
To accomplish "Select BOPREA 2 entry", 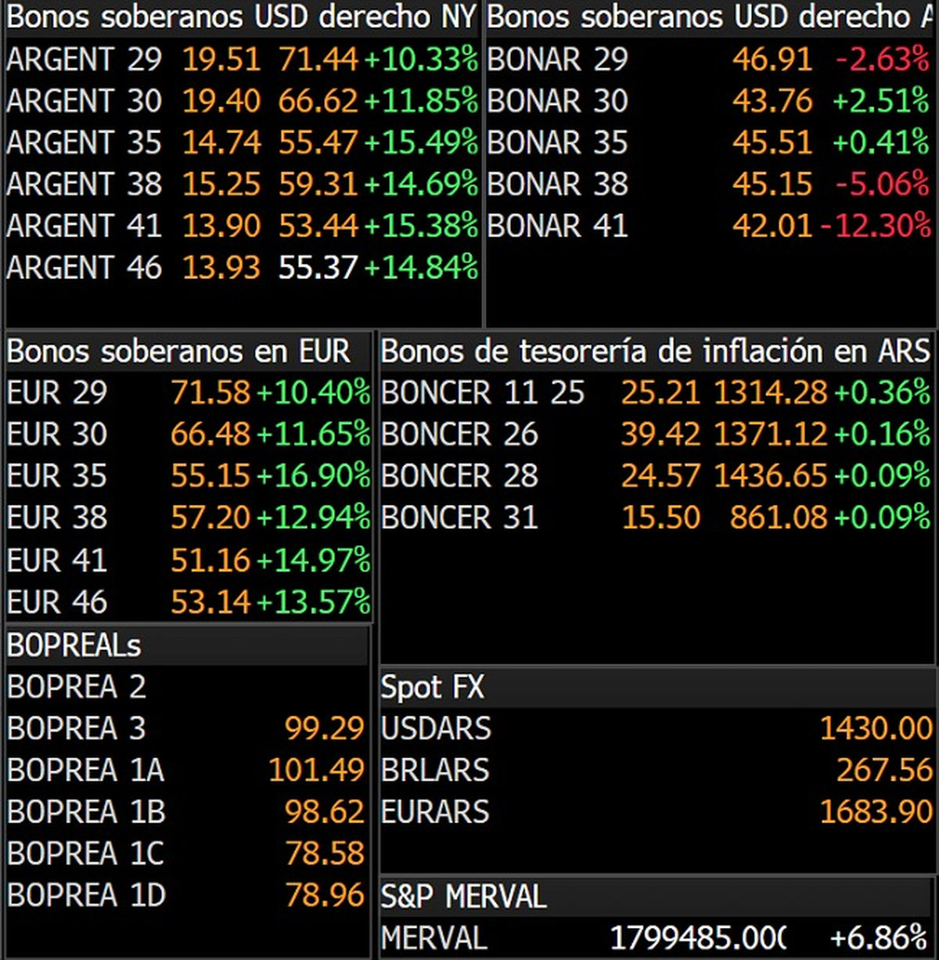I will coord(77,687).
